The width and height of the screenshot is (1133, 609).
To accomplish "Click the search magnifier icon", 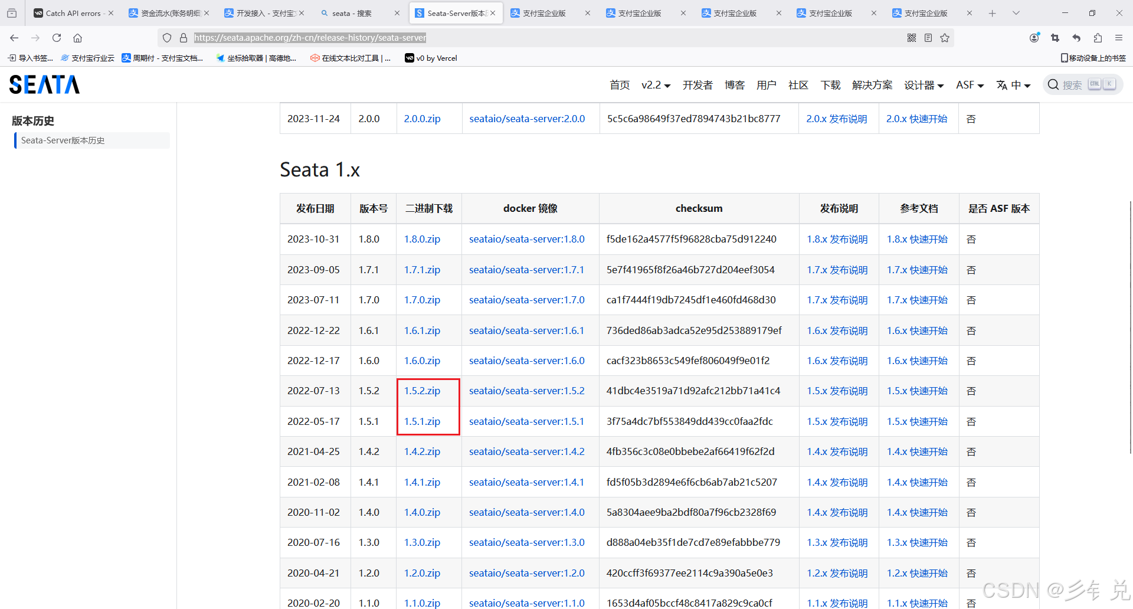I will click(1053, 85).
